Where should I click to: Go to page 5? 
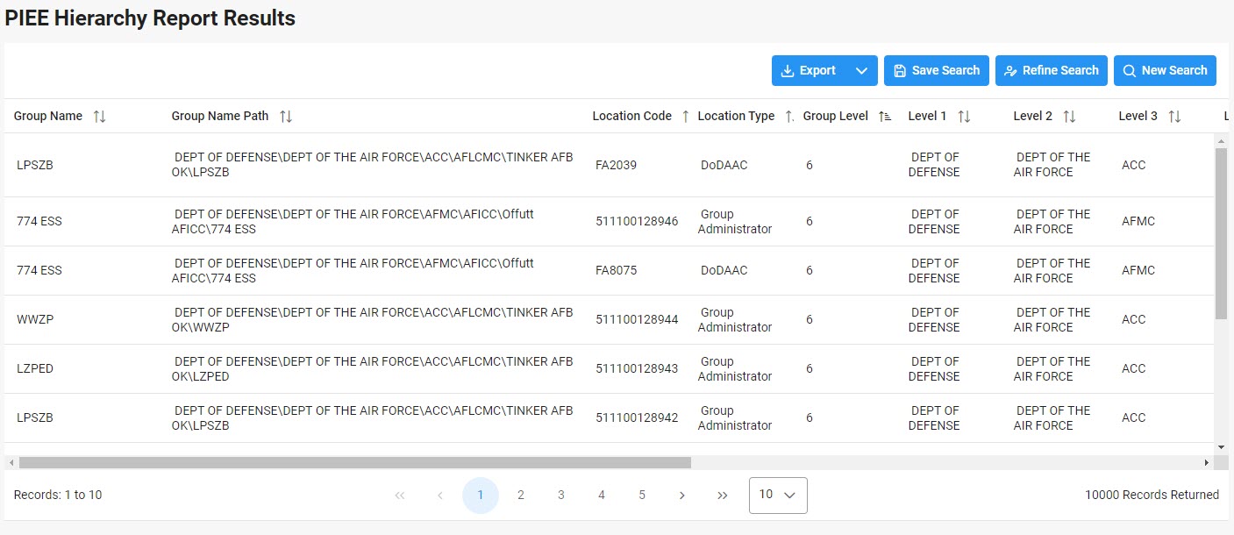click(642, 496)
